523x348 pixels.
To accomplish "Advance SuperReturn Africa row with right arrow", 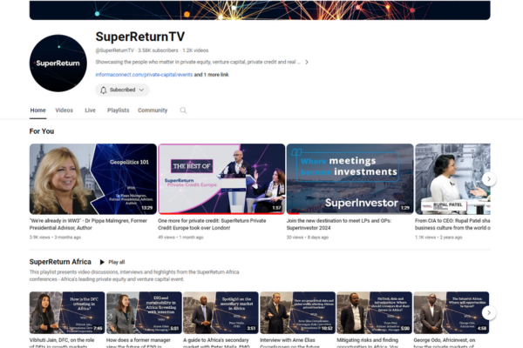I will click(x=489, y=312).
